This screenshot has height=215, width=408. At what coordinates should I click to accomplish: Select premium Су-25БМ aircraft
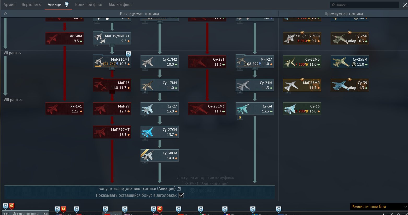tap(350, 62)
